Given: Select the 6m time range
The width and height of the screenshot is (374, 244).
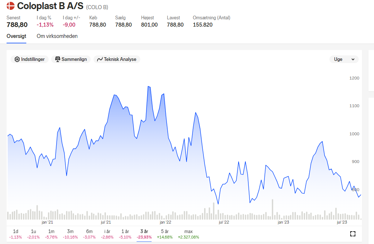Looking at the screenshot, I should (89, 234).
